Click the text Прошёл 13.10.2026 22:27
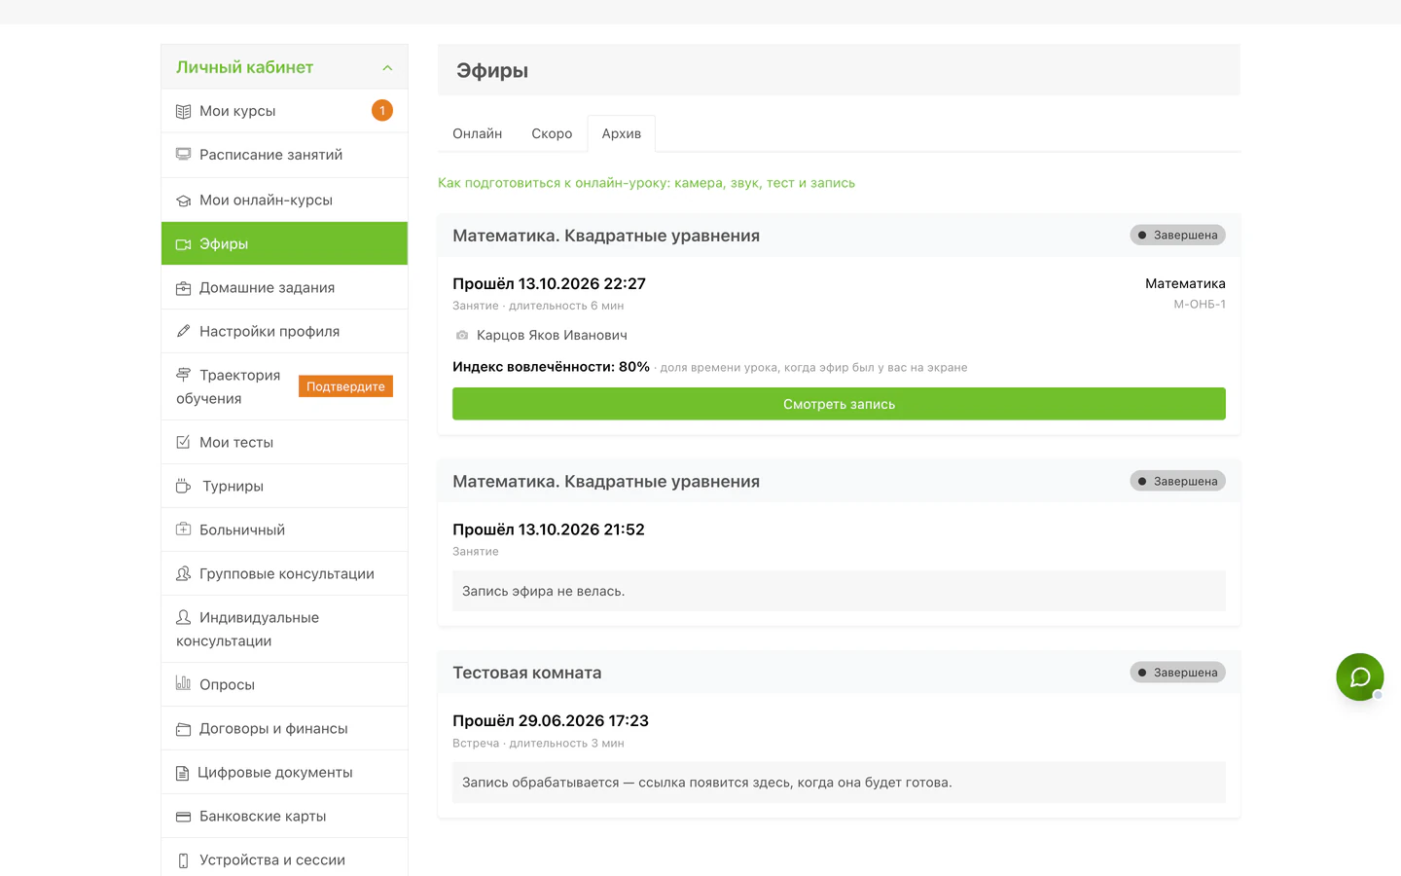This screenshot has width=1401, height=876. 549,284
